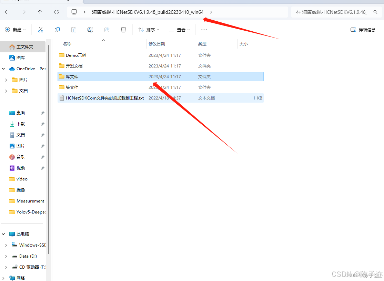Open 图库 Gallery in the sidebar

tap(21, 58)
